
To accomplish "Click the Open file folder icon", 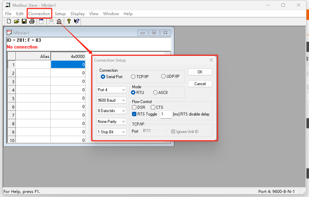I will click(16, 22).
